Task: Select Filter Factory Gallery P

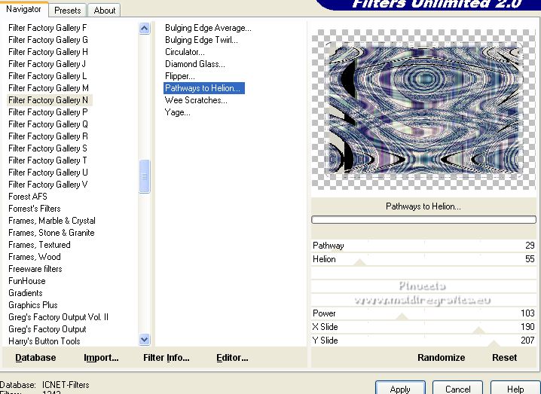Action: 48,112
